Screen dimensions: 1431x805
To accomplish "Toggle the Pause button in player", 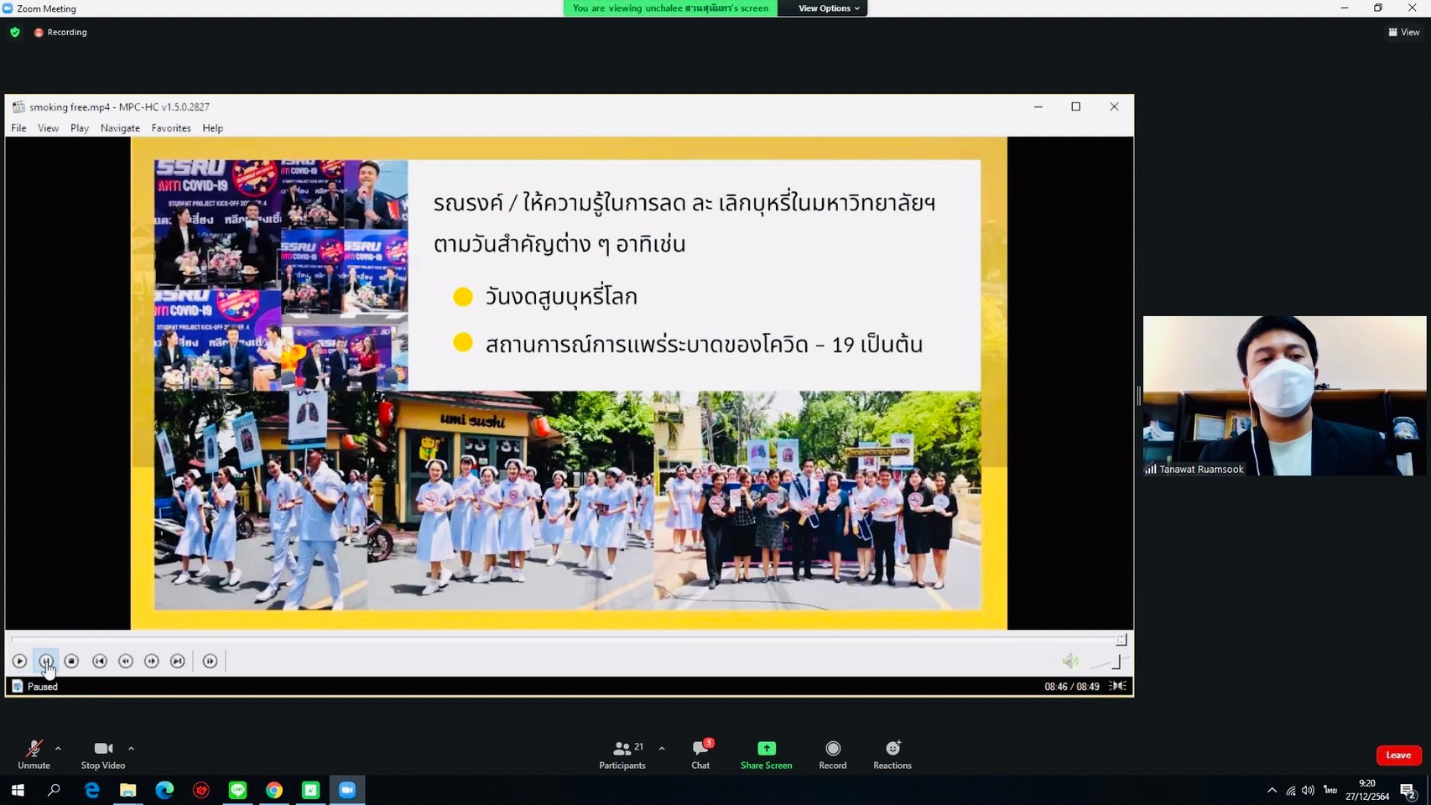I will 46,662.
